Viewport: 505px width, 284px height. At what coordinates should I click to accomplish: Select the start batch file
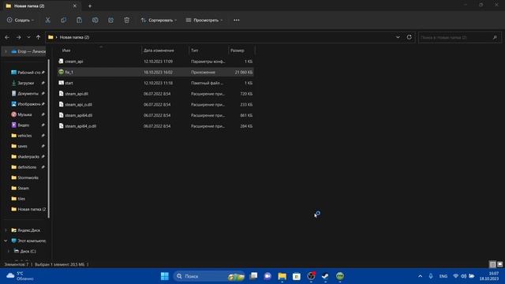point(155,83)
